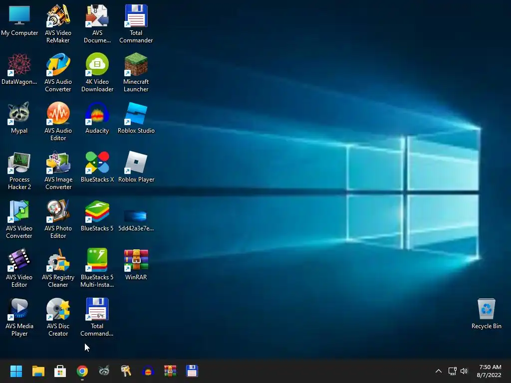
Task: Open the network status tray icon
Action: 452,371
